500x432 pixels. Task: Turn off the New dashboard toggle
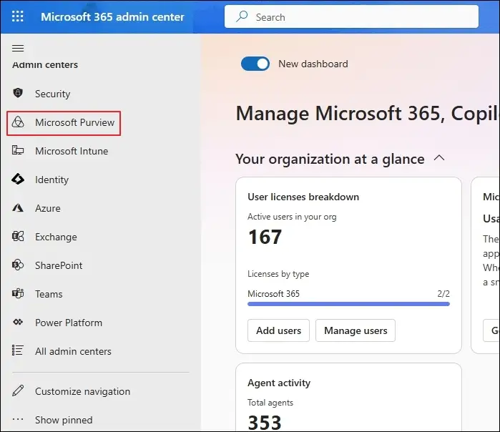(x=255, y=64)
